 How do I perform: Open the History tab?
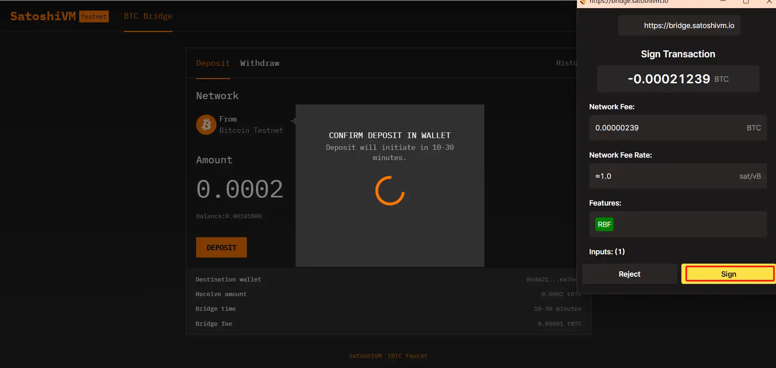click(x=566, y=63)
